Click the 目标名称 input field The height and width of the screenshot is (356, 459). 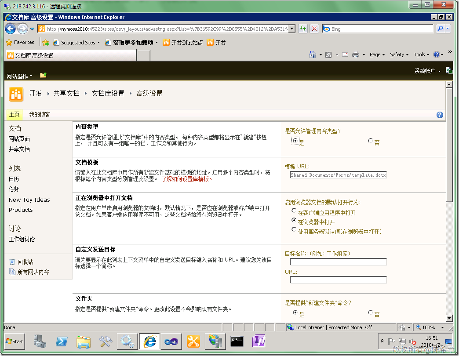click(339, 262)
